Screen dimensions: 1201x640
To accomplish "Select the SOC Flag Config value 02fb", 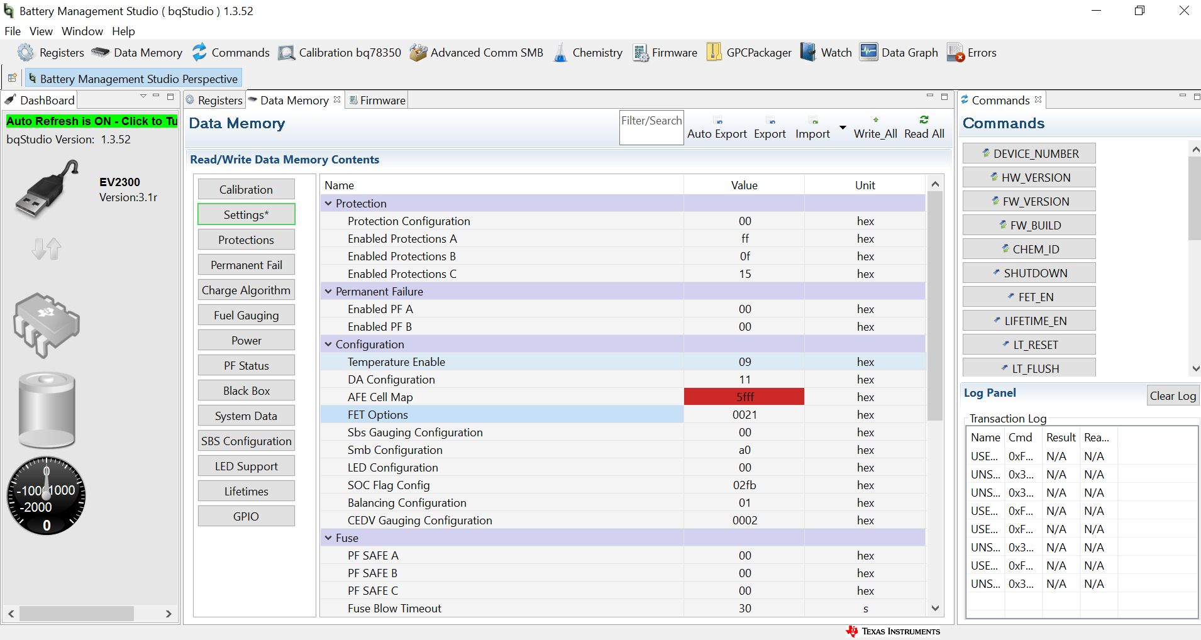I will pos(744,485).
